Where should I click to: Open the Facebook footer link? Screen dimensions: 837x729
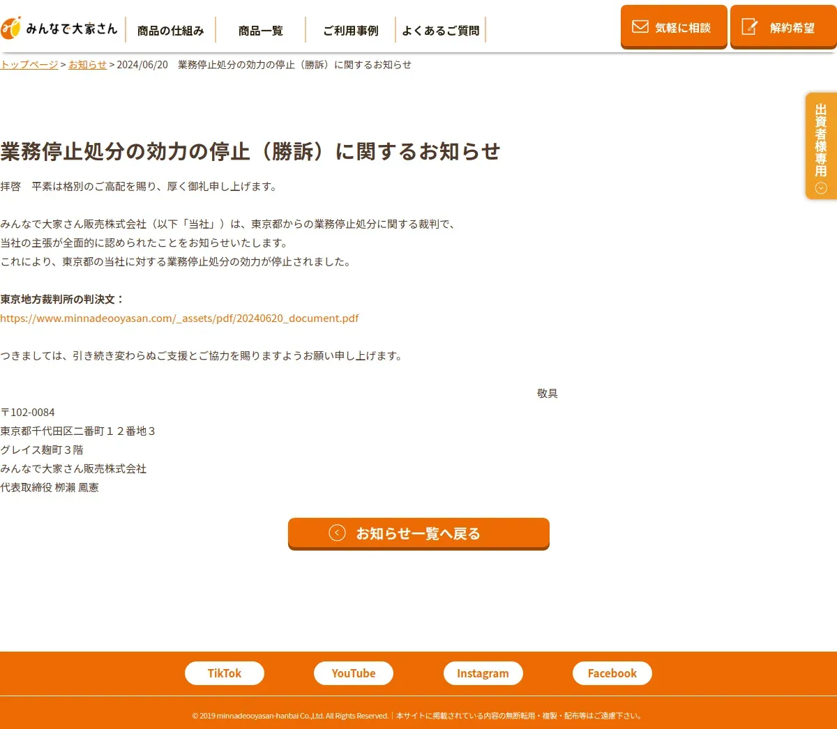point(612,673)
